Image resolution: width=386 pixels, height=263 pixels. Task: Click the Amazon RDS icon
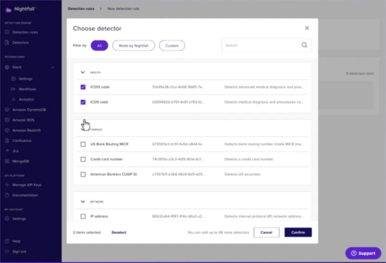click(7, 120)
